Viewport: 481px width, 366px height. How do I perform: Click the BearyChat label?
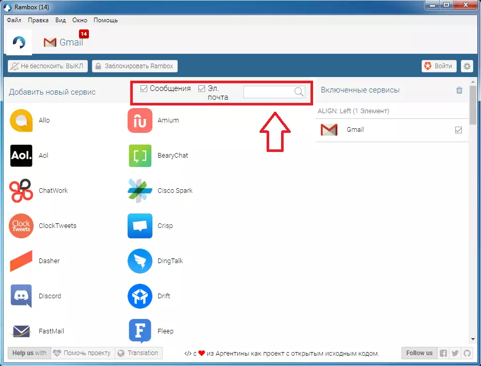tap(173, 156)
